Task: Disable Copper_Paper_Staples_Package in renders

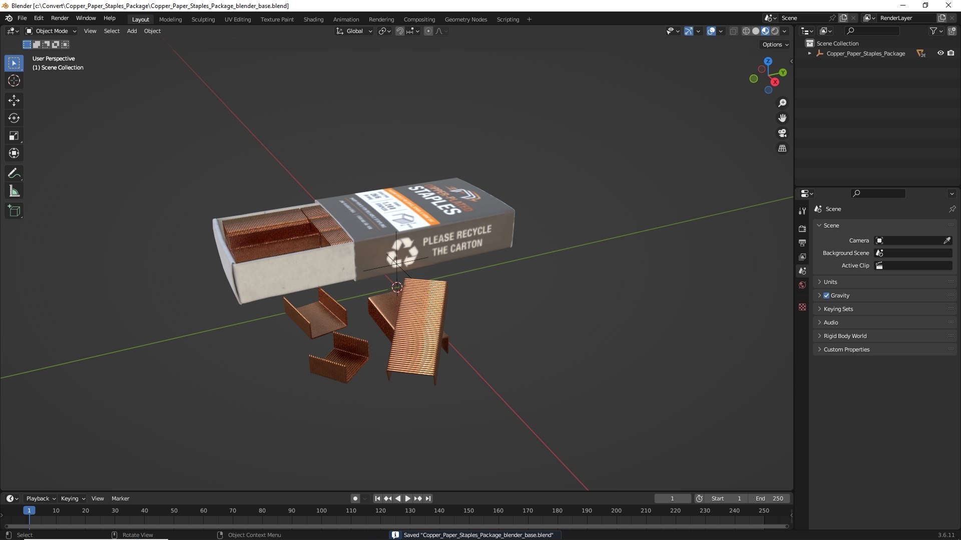Action: (951, 53)
